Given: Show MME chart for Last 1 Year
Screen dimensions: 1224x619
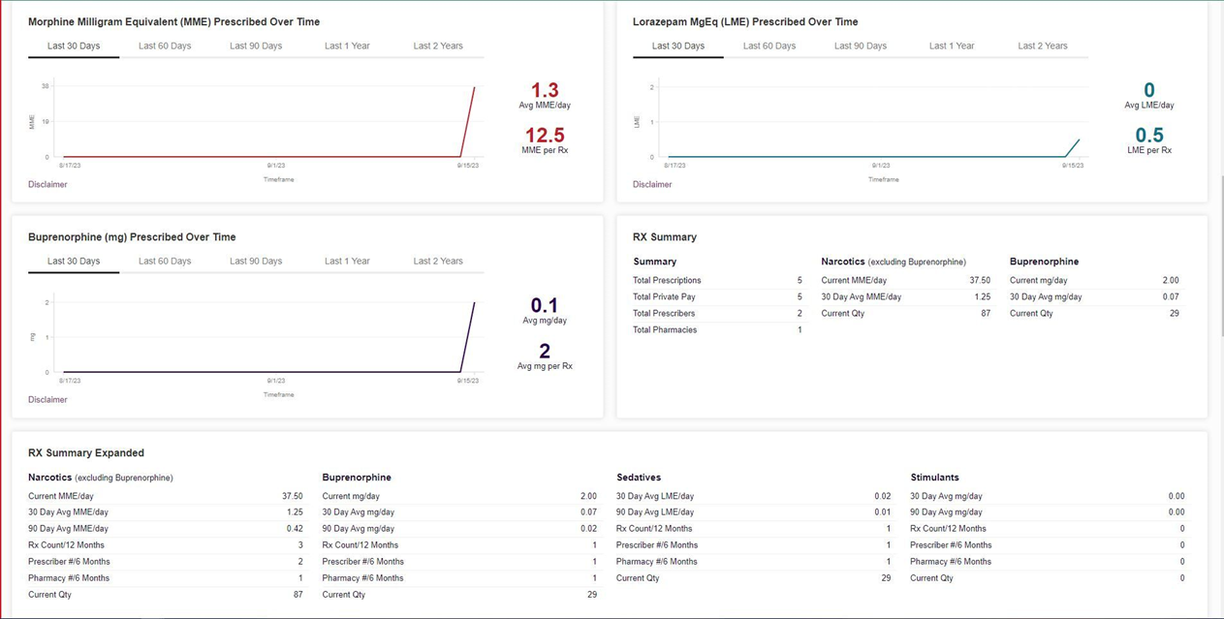Looking at the screenshot, I should click(347, 46).
